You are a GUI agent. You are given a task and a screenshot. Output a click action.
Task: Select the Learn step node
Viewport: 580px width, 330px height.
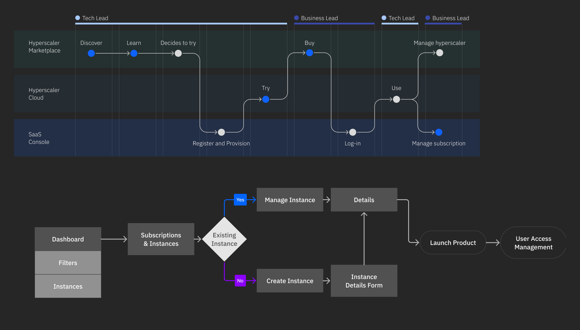click(134, 53)
